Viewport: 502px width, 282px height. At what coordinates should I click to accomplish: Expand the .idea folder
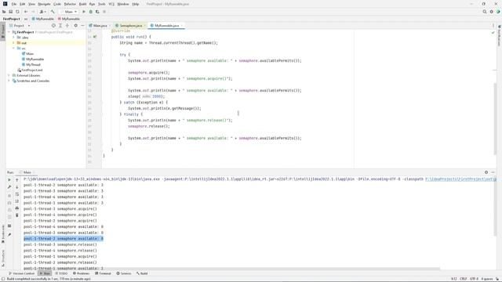click(14, 38)
